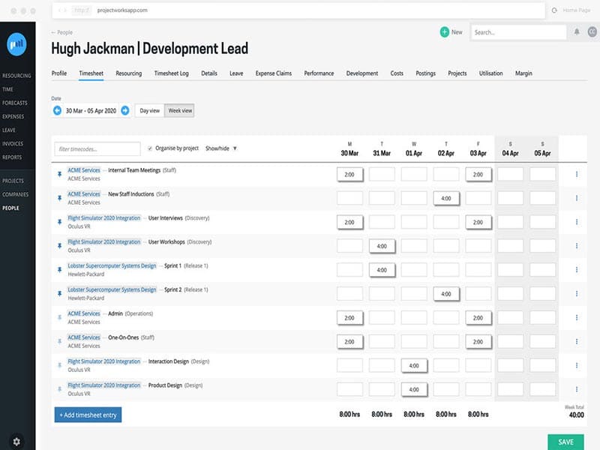Select the Week view toggle
This screenshot has height=450, width=600.
[179, 110]
